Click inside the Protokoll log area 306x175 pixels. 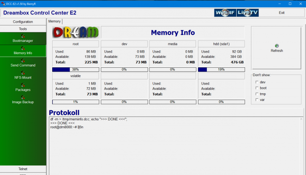click(x=175, y=147)
